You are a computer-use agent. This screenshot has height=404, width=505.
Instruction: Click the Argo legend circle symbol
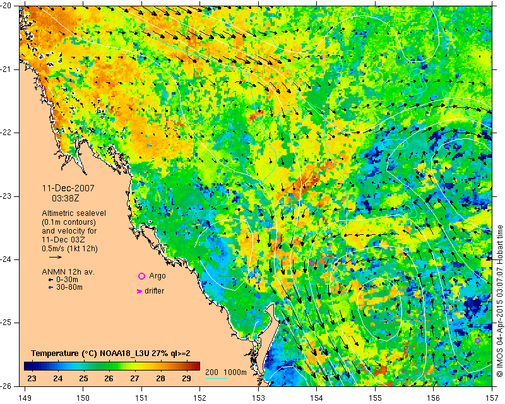(141, 276)
